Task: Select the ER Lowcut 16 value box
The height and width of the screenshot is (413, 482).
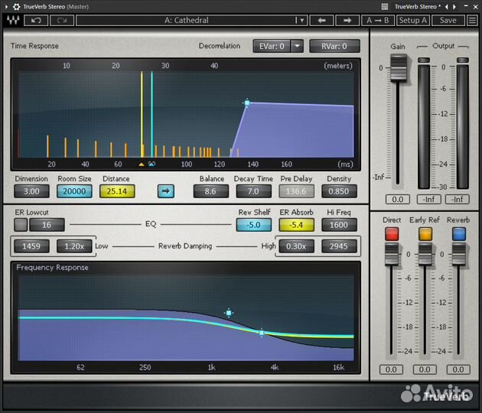Action: tap(47, 225)
